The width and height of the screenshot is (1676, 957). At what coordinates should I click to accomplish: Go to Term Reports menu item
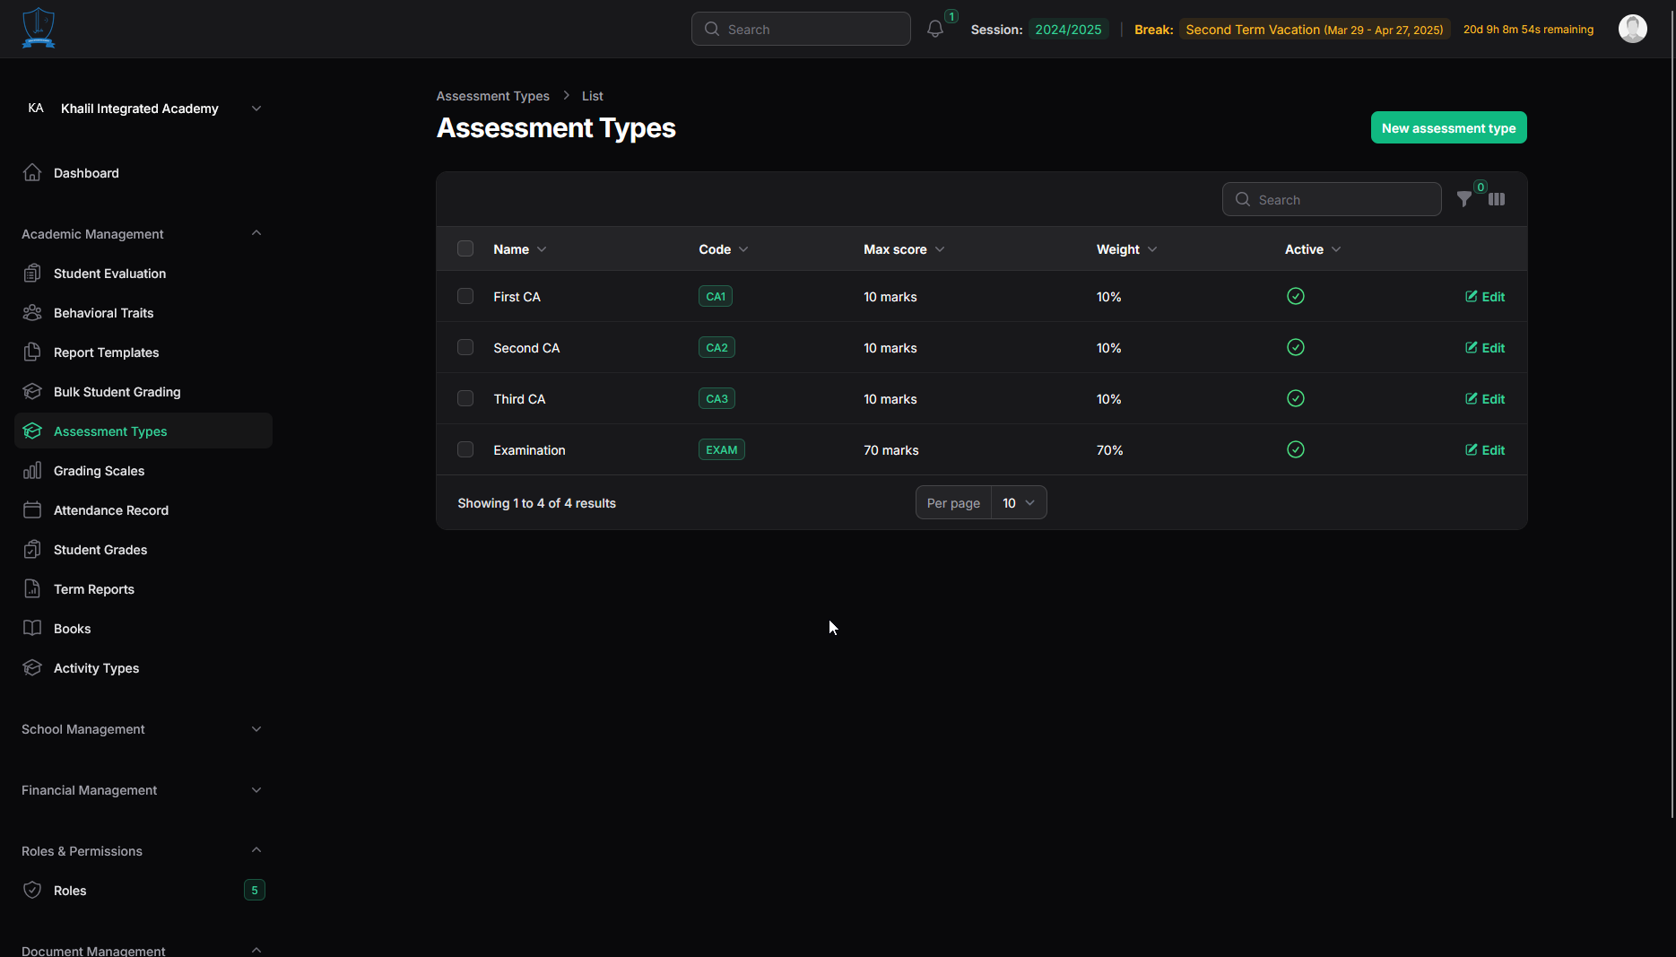94,589
